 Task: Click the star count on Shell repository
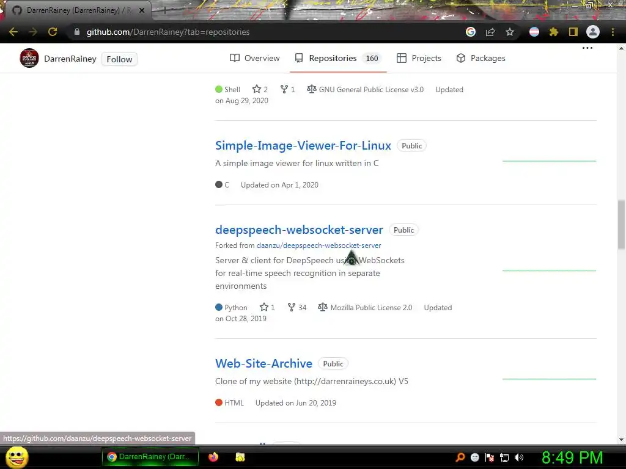tap(260, 89)
